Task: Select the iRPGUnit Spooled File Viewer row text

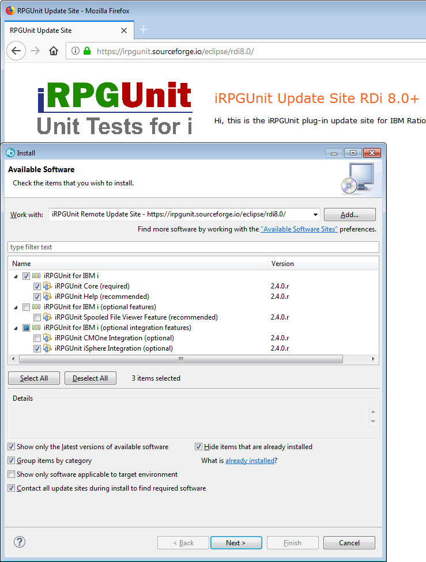Action: pyautogui.click(x=137, y=317)
